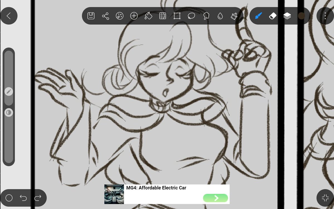Screen dimensions: 334x209
Task: Adjust the opacity slider handle
Action: click(9, 113)
